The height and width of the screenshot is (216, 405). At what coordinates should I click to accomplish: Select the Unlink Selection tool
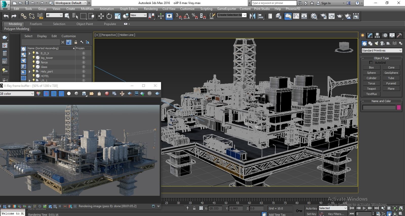32,16
